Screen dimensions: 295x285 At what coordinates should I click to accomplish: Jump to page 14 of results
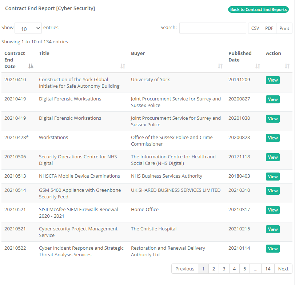268,269
